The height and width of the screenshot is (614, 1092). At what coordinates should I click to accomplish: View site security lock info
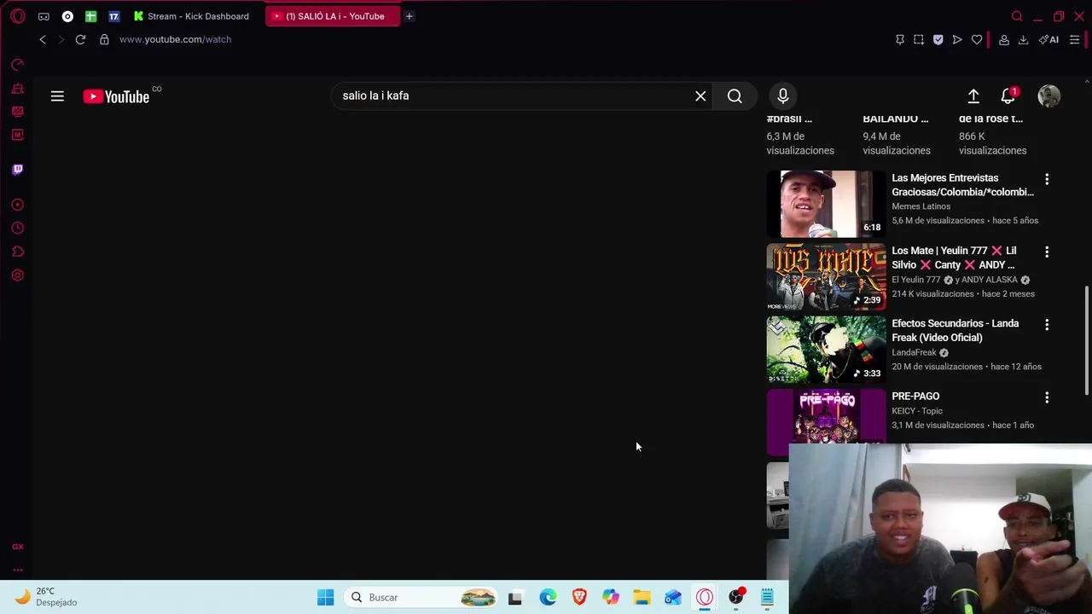(104, 39)
